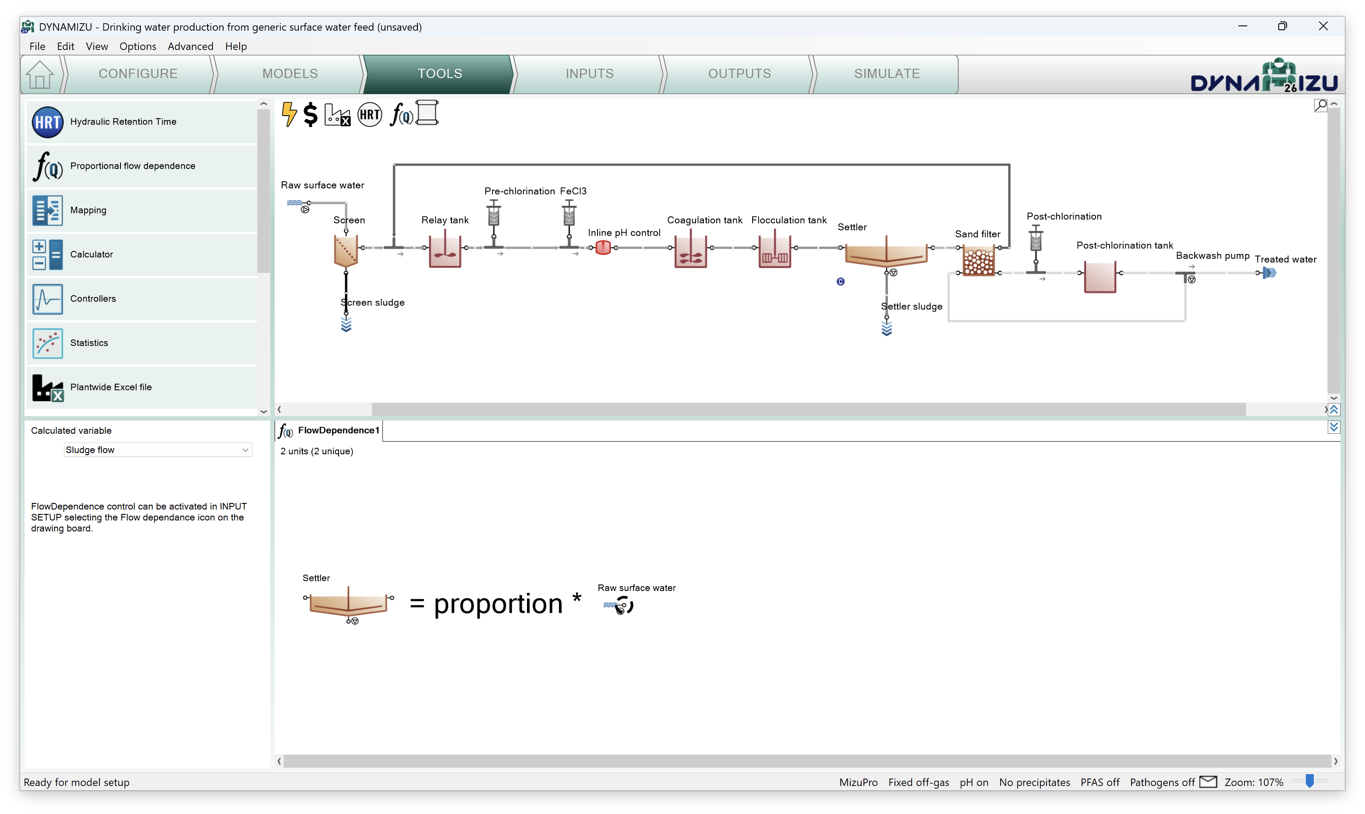Switch to the SIMULATE tab

pyautogui.click(x=886, y=74)
